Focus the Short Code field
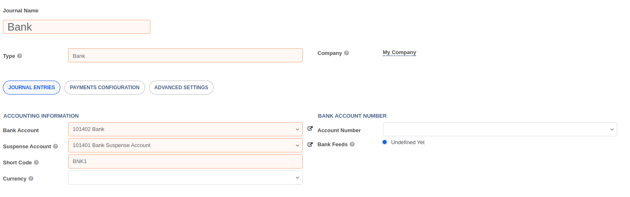The height and width of the screenshot is (197, 630). (x=185, y=161)
